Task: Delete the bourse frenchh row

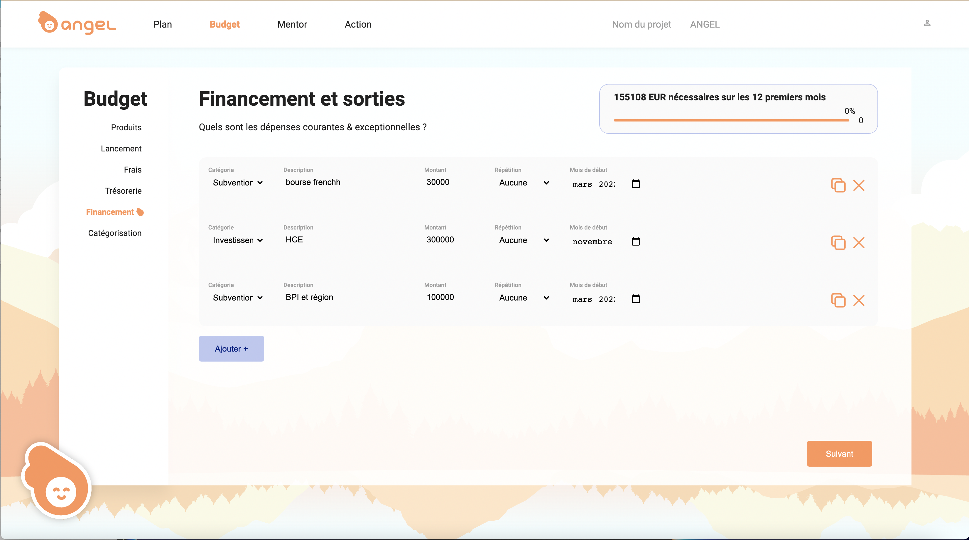Action: [x=859, y=185]
